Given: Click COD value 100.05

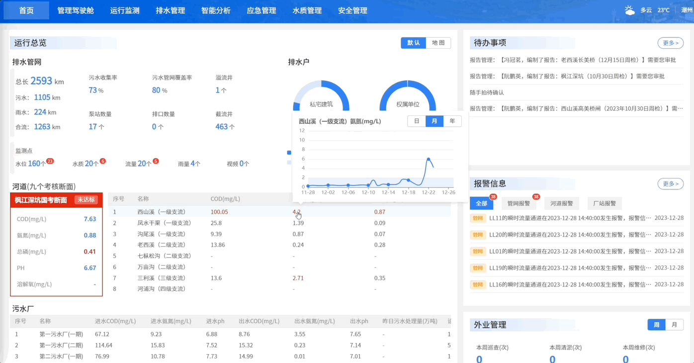Looking at the screenshot, I should (219, 212).
